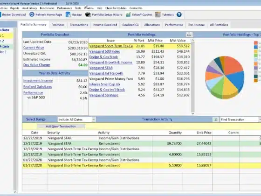
Task: Open the Window menu
Action: point(89,8)
